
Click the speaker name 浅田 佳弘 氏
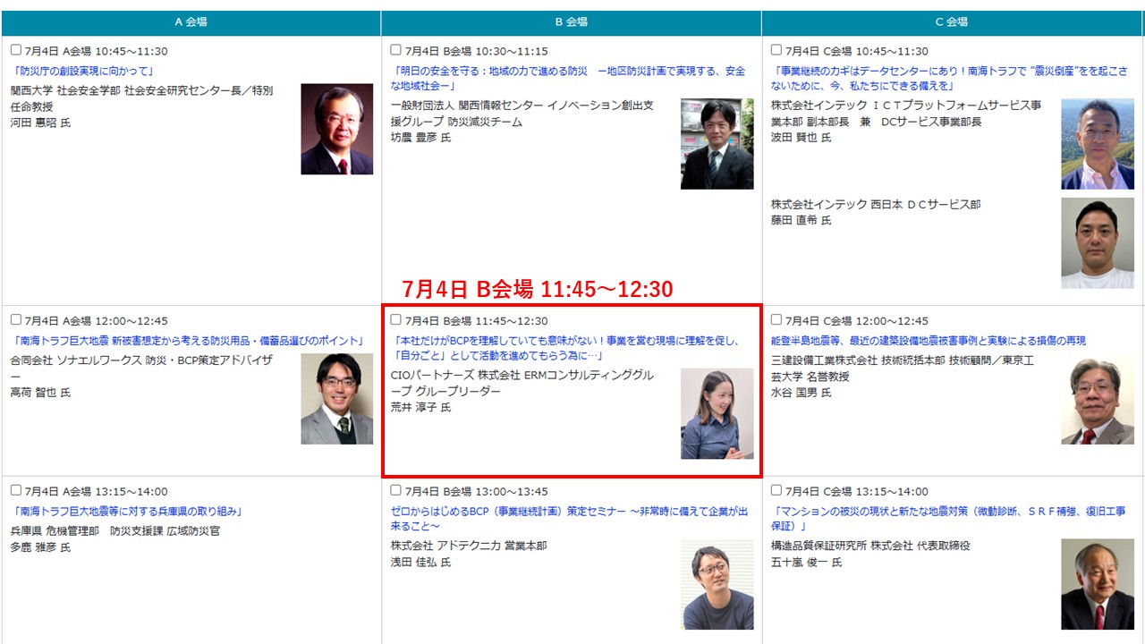pyautogui.click(x=421, y=563)
